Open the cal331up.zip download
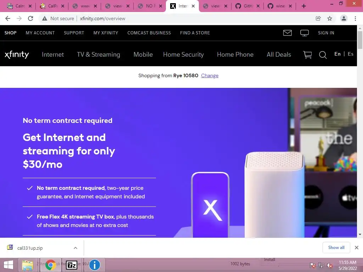Image resolution: width=363 pixels, height=272 pixels. (x=30, y=248)
